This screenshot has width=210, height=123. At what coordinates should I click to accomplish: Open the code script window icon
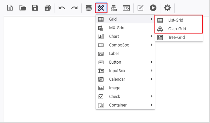pyautogui.click(x=126, y=8)
